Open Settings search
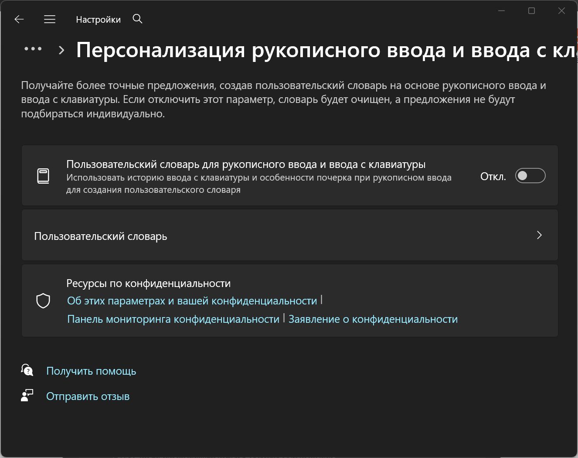This screenshot has height=458, width=578. [137, 19]
